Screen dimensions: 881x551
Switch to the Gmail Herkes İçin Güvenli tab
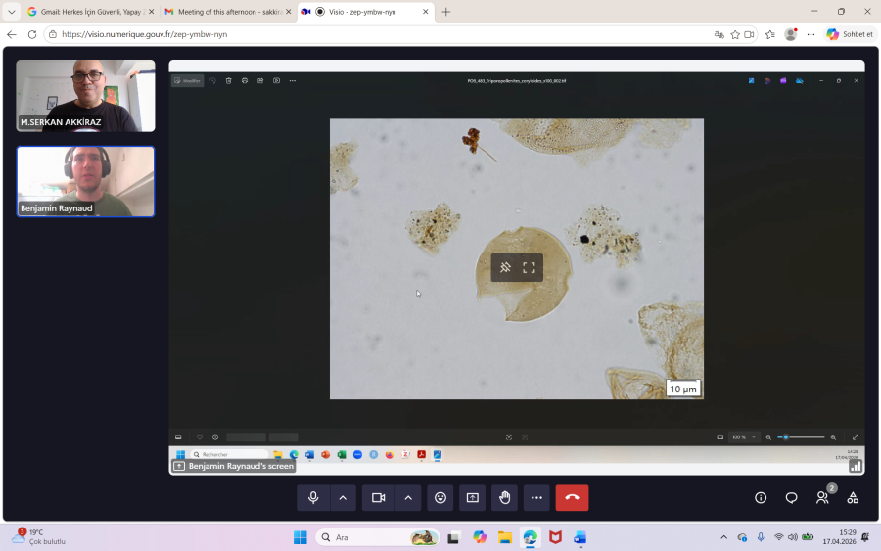tap(86, 12)
